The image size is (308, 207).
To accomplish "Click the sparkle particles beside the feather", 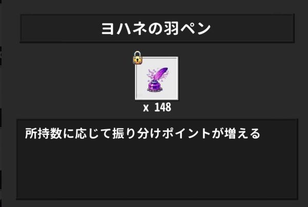I will point(150,74).
